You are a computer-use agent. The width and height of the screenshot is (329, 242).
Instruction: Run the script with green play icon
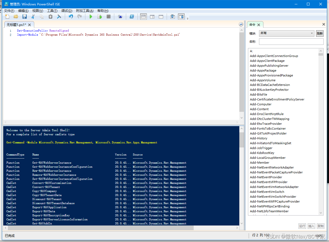pos(91,16)
